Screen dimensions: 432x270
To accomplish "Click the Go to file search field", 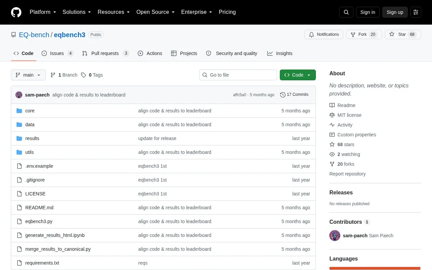I will [238, 75].
